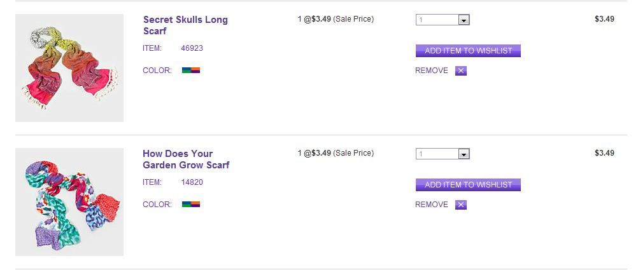Click the Sale Price text for Secret Skulls scarf

pos(353,19)
